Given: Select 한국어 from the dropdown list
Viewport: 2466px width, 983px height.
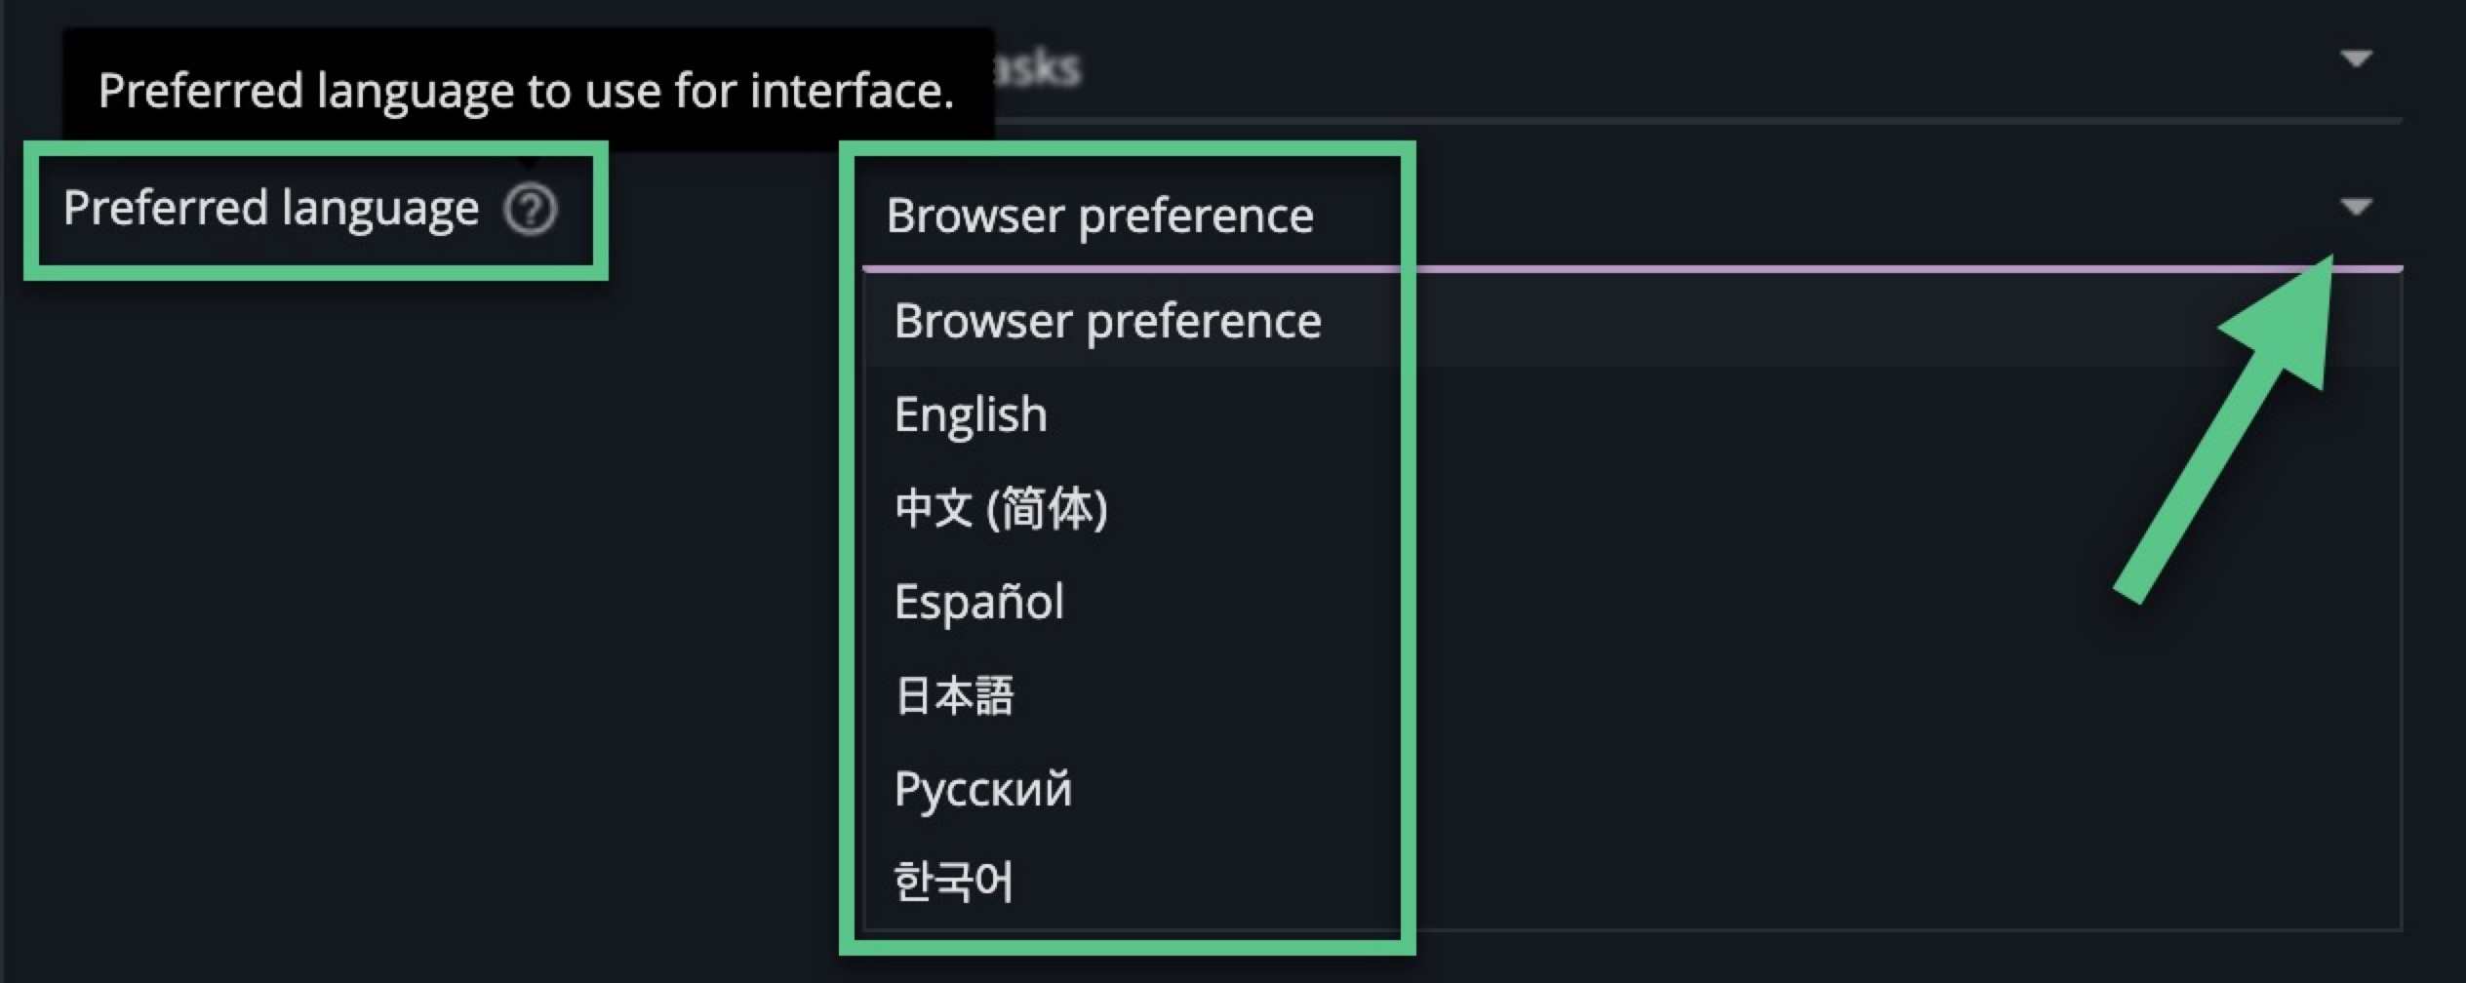Looking at the screenshot, I should [953, 882].
